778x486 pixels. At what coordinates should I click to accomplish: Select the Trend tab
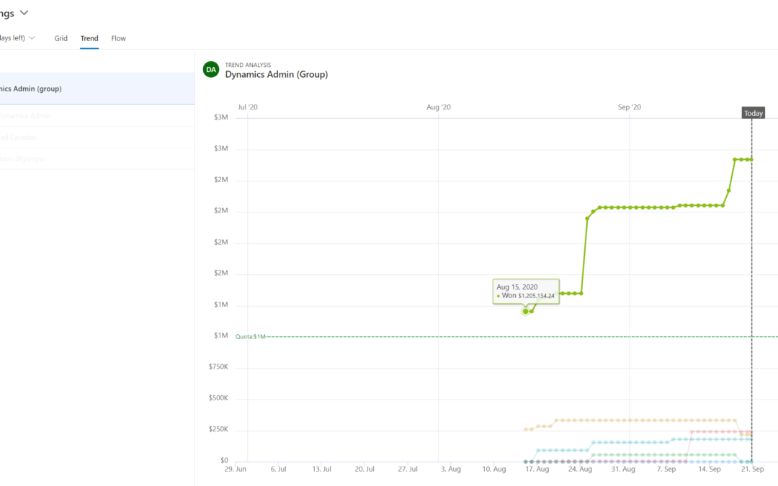tap(89, 38)
